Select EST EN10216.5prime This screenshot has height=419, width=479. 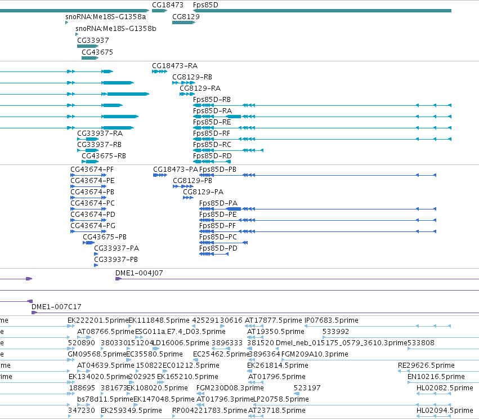[x=436, y=377]
